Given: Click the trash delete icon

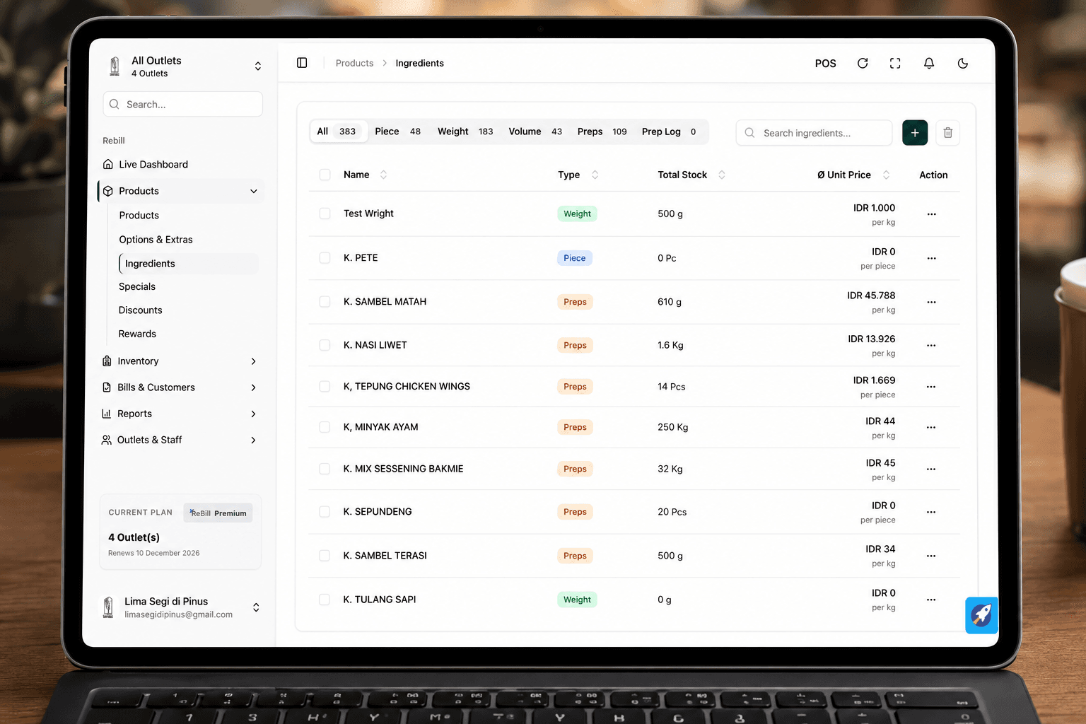Looking at the screenshot, I should pyautogui.click(x=948, y=133).
